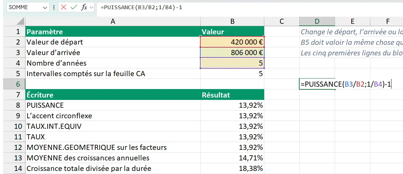Select column C header

point(282,21)
